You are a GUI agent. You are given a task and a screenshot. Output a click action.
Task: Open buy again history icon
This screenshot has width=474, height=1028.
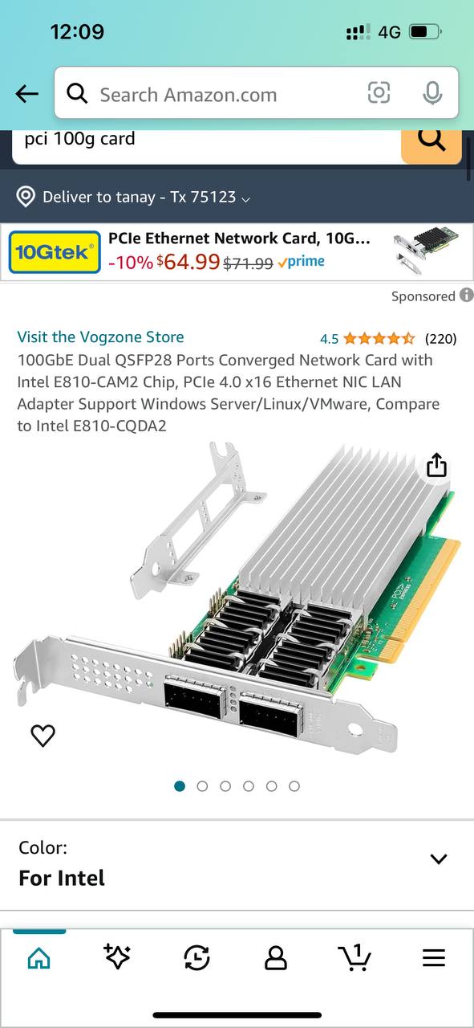point(196,957)
